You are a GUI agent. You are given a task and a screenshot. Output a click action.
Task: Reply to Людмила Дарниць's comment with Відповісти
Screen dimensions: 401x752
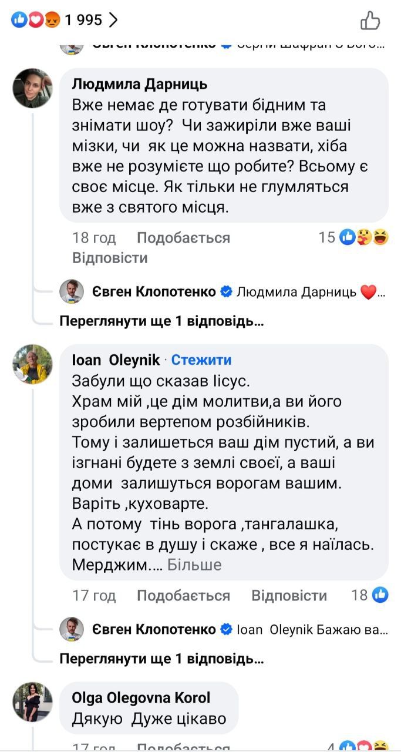tap(110, 258)
